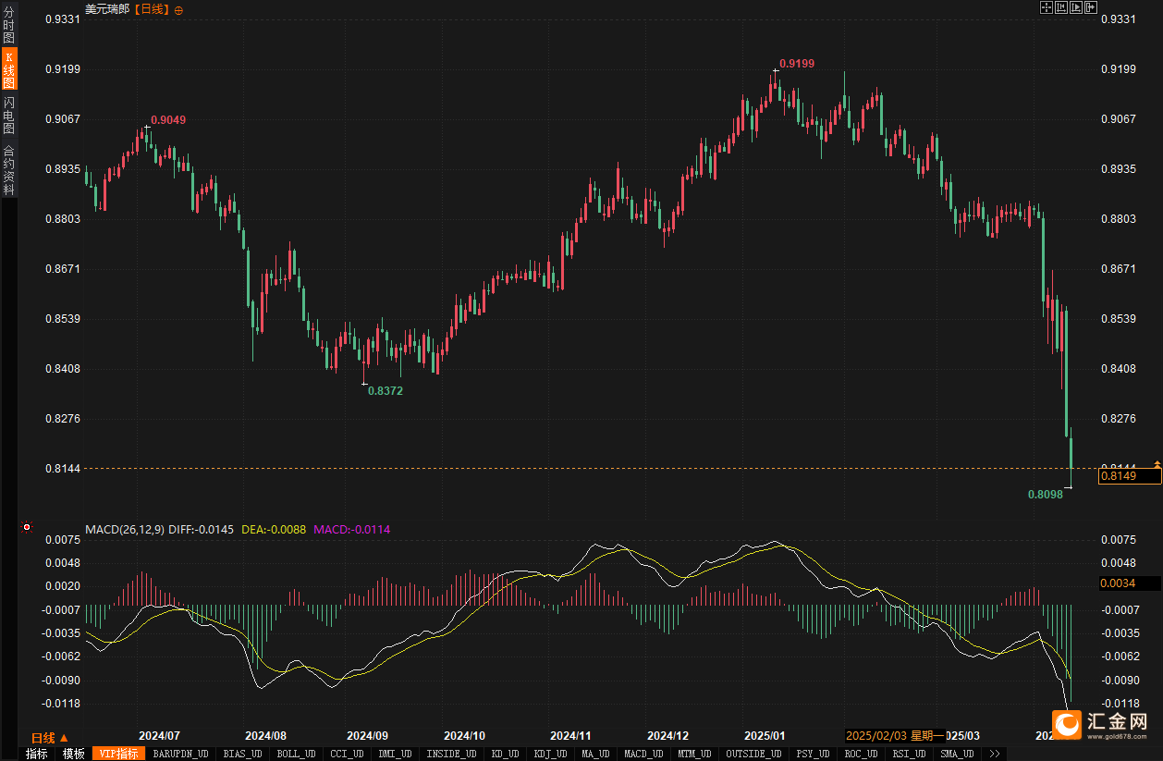Click the 0.9199 high price marker

click(x=797, y=64)
